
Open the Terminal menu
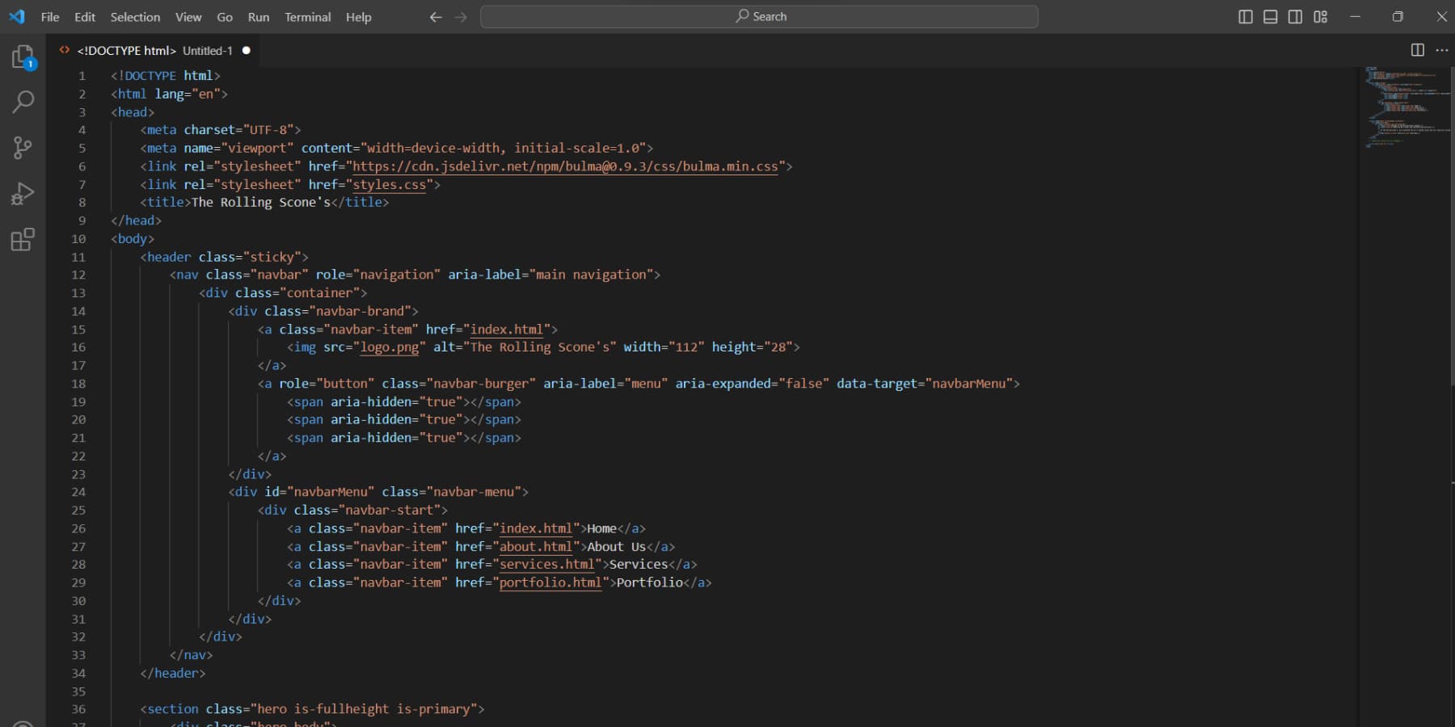point(307,16)
